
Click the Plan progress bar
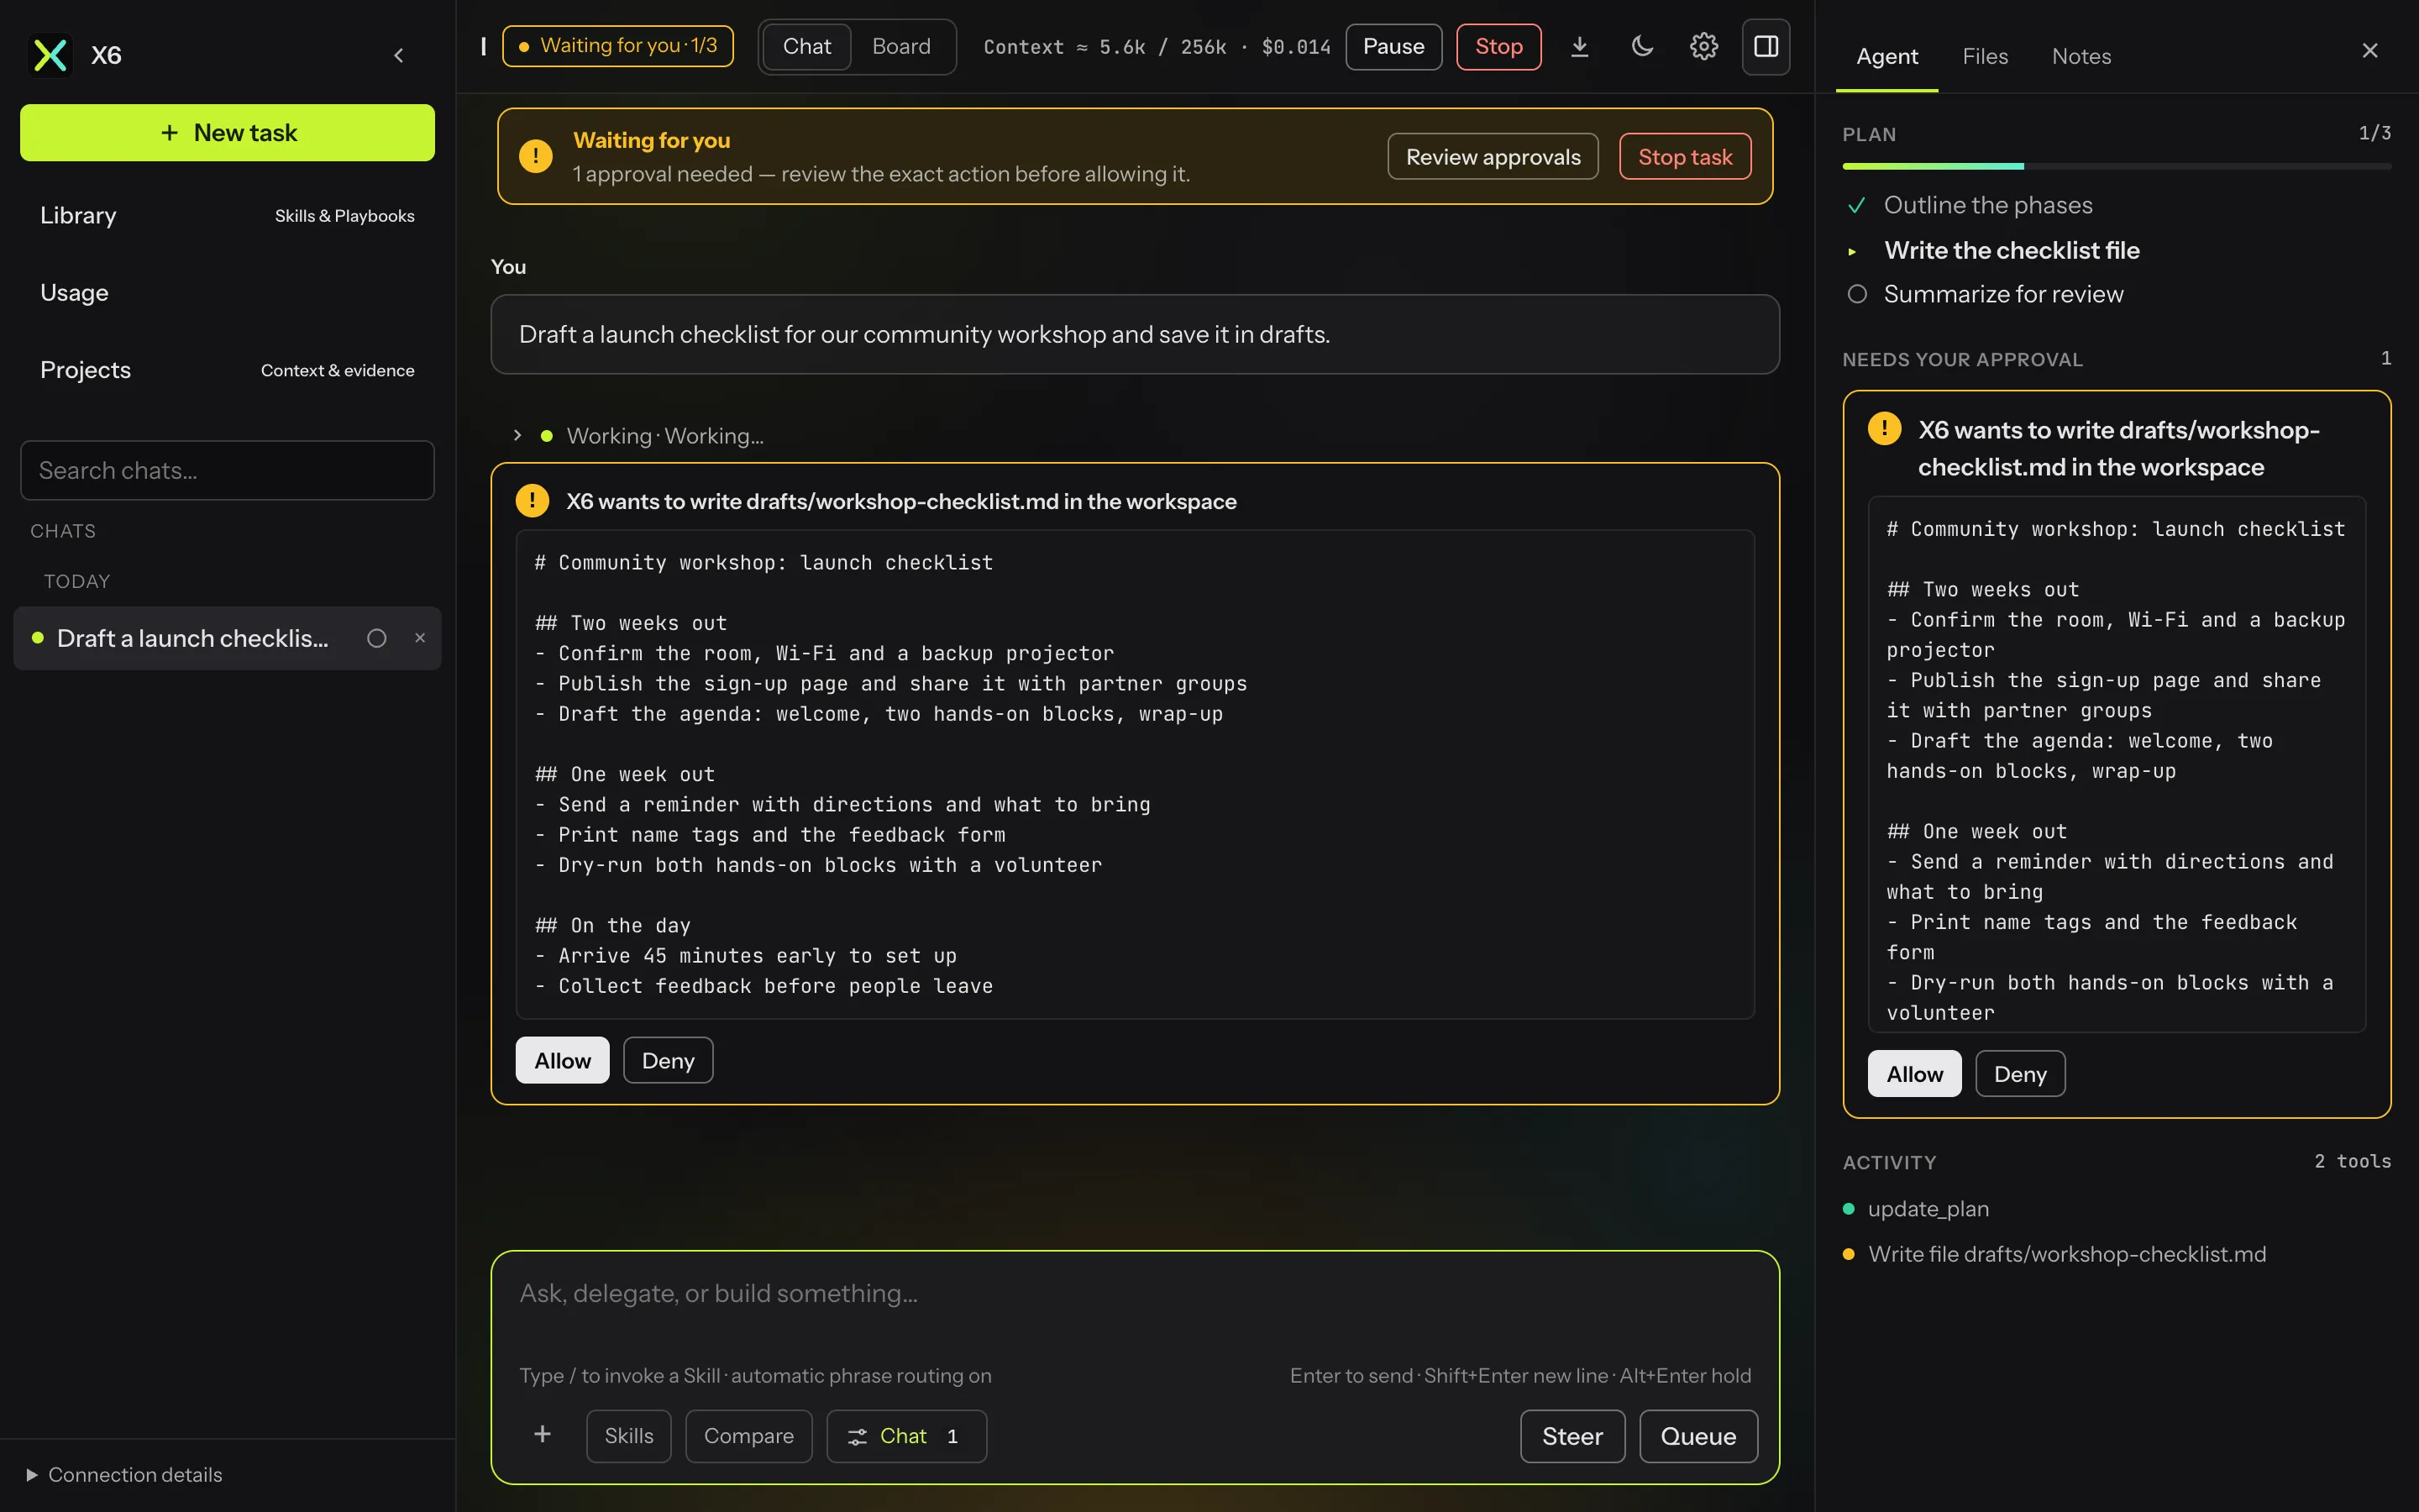[x=2116, y=166]
